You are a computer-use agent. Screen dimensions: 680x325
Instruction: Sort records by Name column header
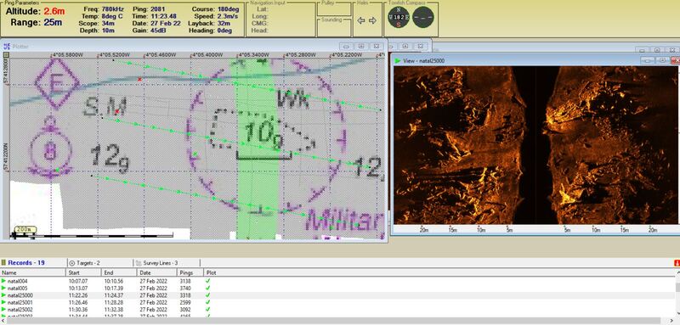tap(32, 272)
